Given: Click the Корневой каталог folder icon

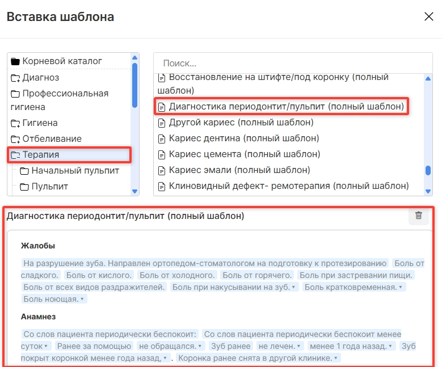Looking at the screenshot, I should coord(15,61).
